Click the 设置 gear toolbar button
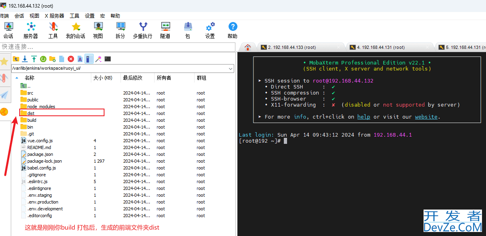This screenshot has width=486, height=236. pos(210,30)
